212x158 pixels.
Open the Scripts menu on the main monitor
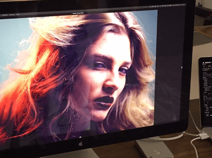point(12,15)
